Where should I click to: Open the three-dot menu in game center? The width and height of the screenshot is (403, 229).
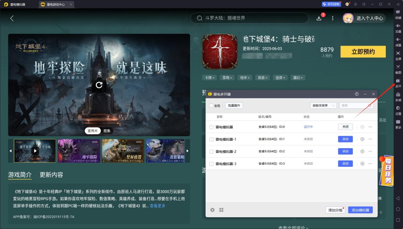[333, 18]
